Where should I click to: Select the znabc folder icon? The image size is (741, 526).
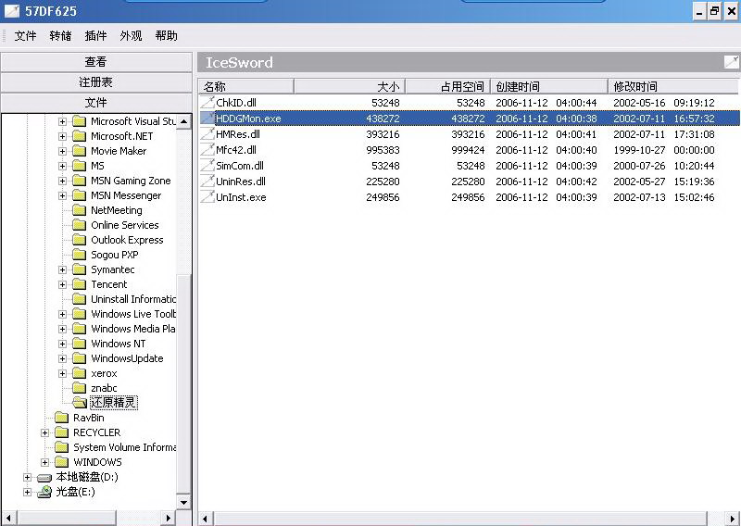coord(79,388)
